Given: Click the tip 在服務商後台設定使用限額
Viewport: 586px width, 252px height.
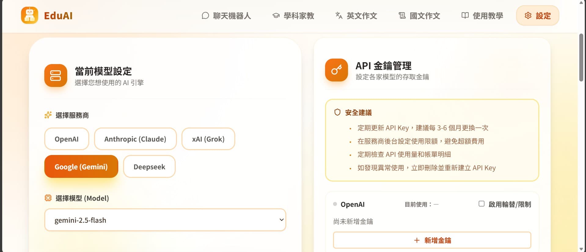Looking at the screenshot, I should pyautogui.click(x=421, y=141).
